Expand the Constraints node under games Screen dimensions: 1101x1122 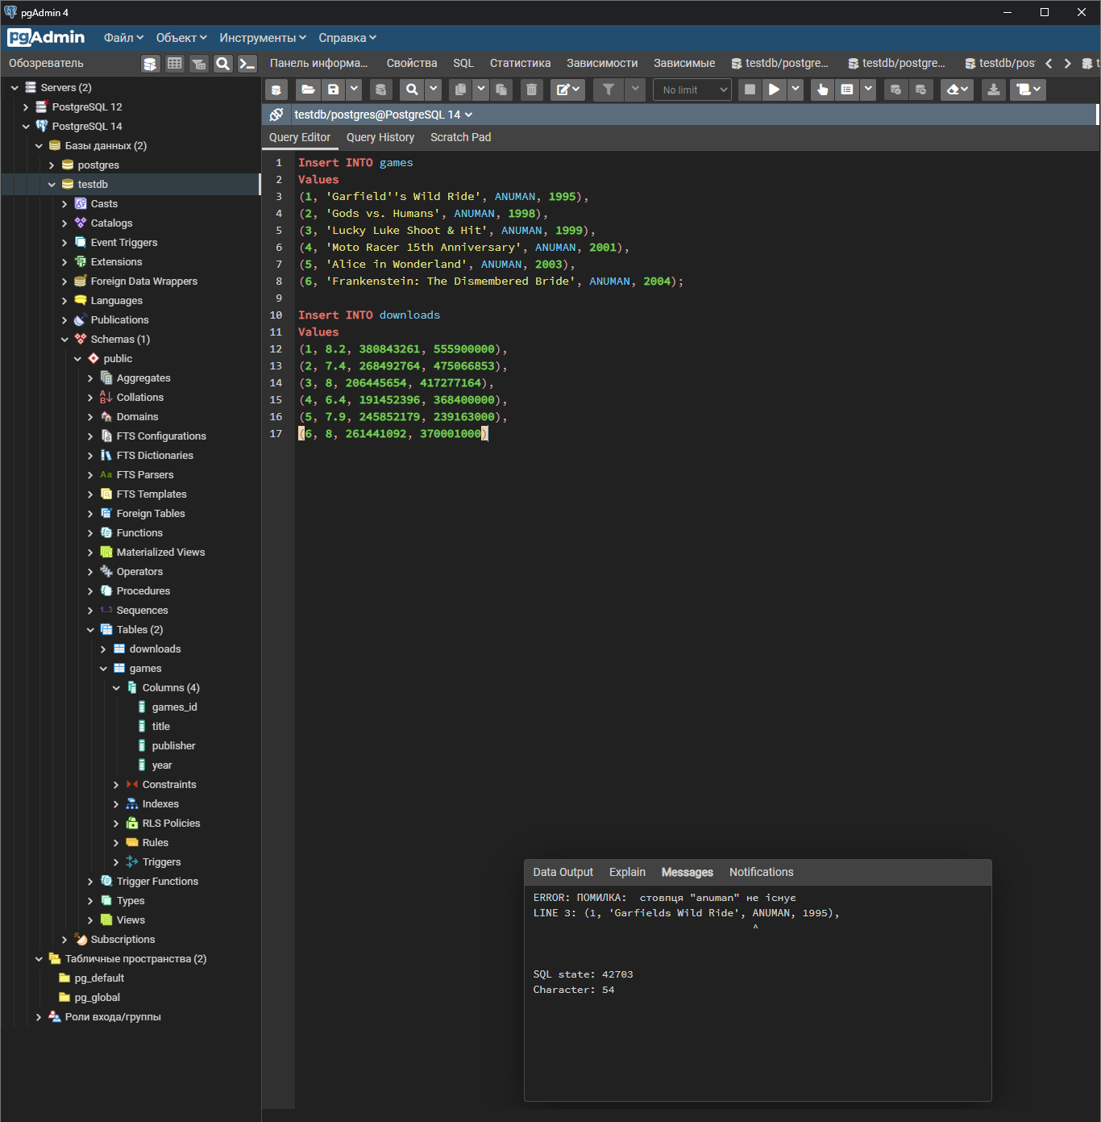(x=116, y=785)
